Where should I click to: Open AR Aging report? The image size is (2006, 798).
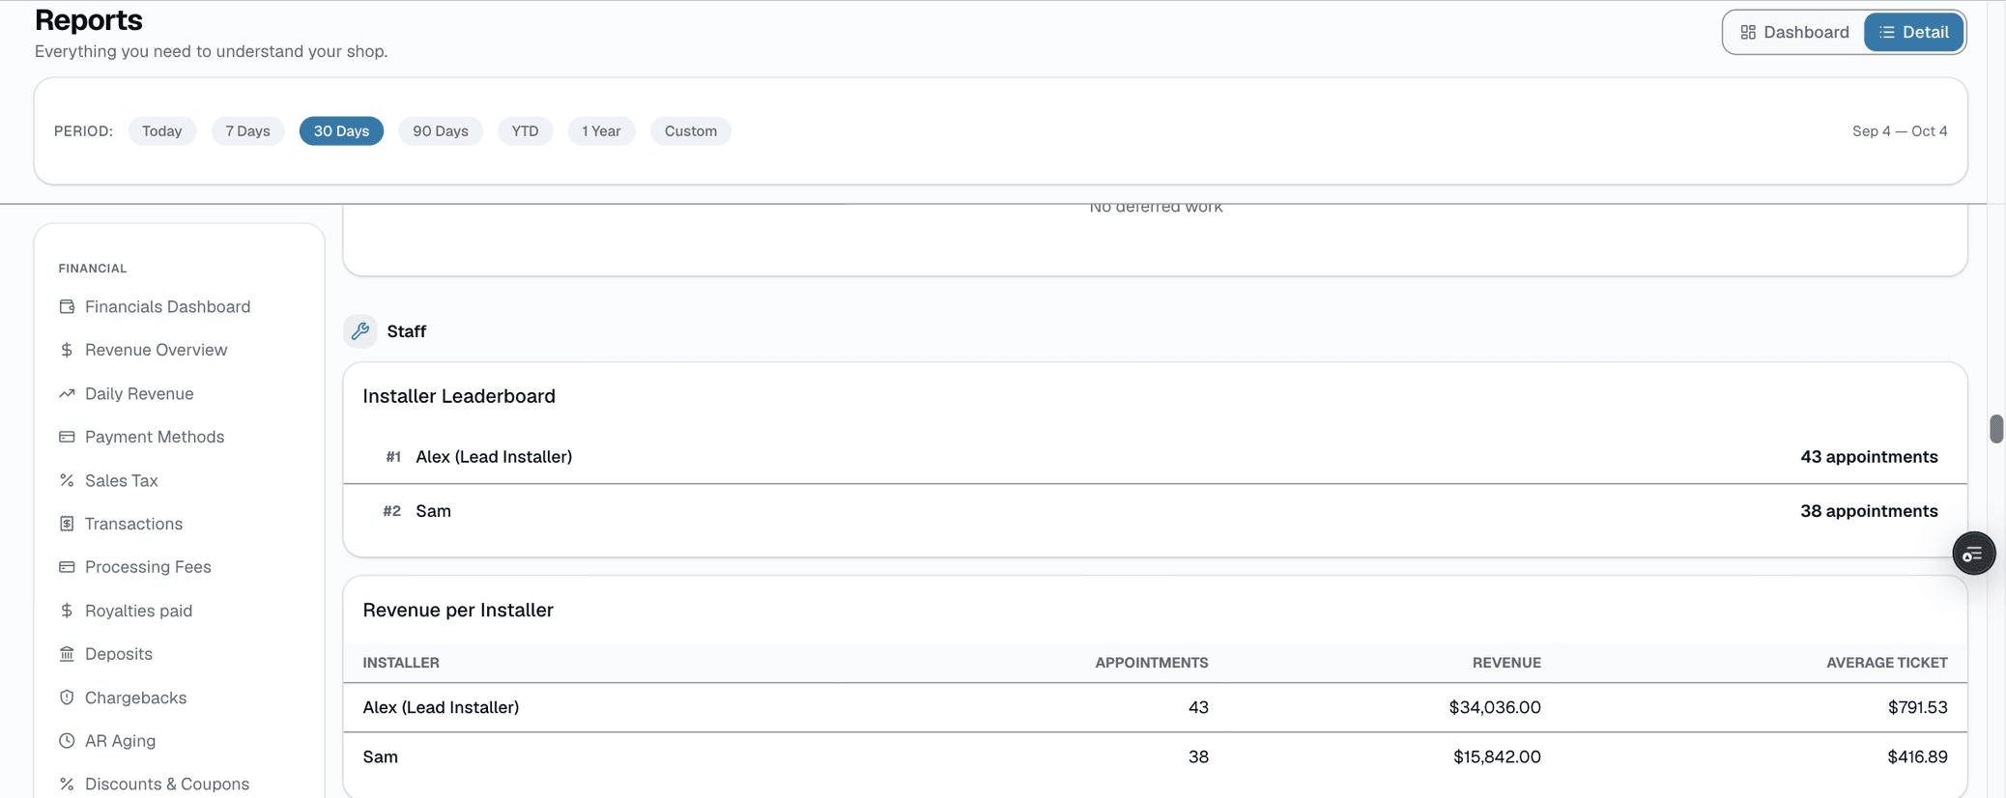click(120, 741)
